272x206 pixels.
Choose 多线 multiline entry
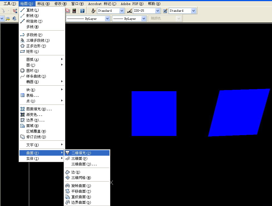(42, 27)
